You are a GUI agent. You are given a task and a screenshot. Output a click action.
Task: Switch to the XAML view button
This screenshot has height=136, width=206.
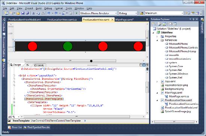point(39,65)
